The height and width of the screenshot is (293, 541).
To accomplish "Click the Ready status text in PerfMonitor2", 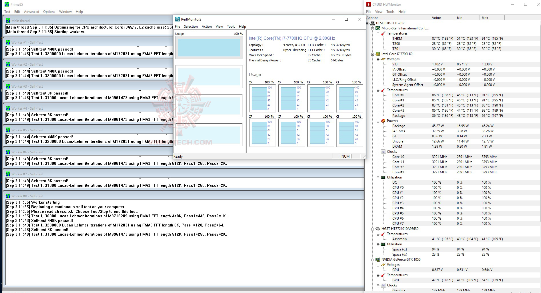I will pos(178,156).
